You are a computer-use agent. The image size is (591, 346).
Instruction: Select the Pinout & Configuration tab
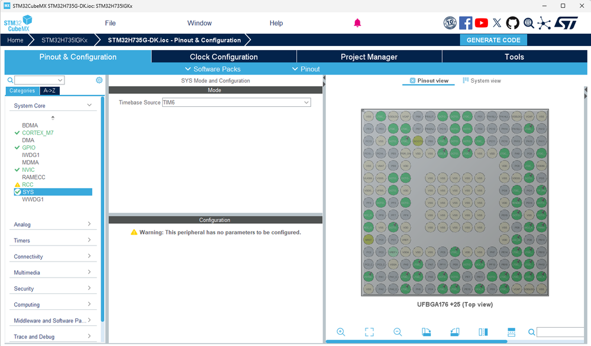point(77,57)
